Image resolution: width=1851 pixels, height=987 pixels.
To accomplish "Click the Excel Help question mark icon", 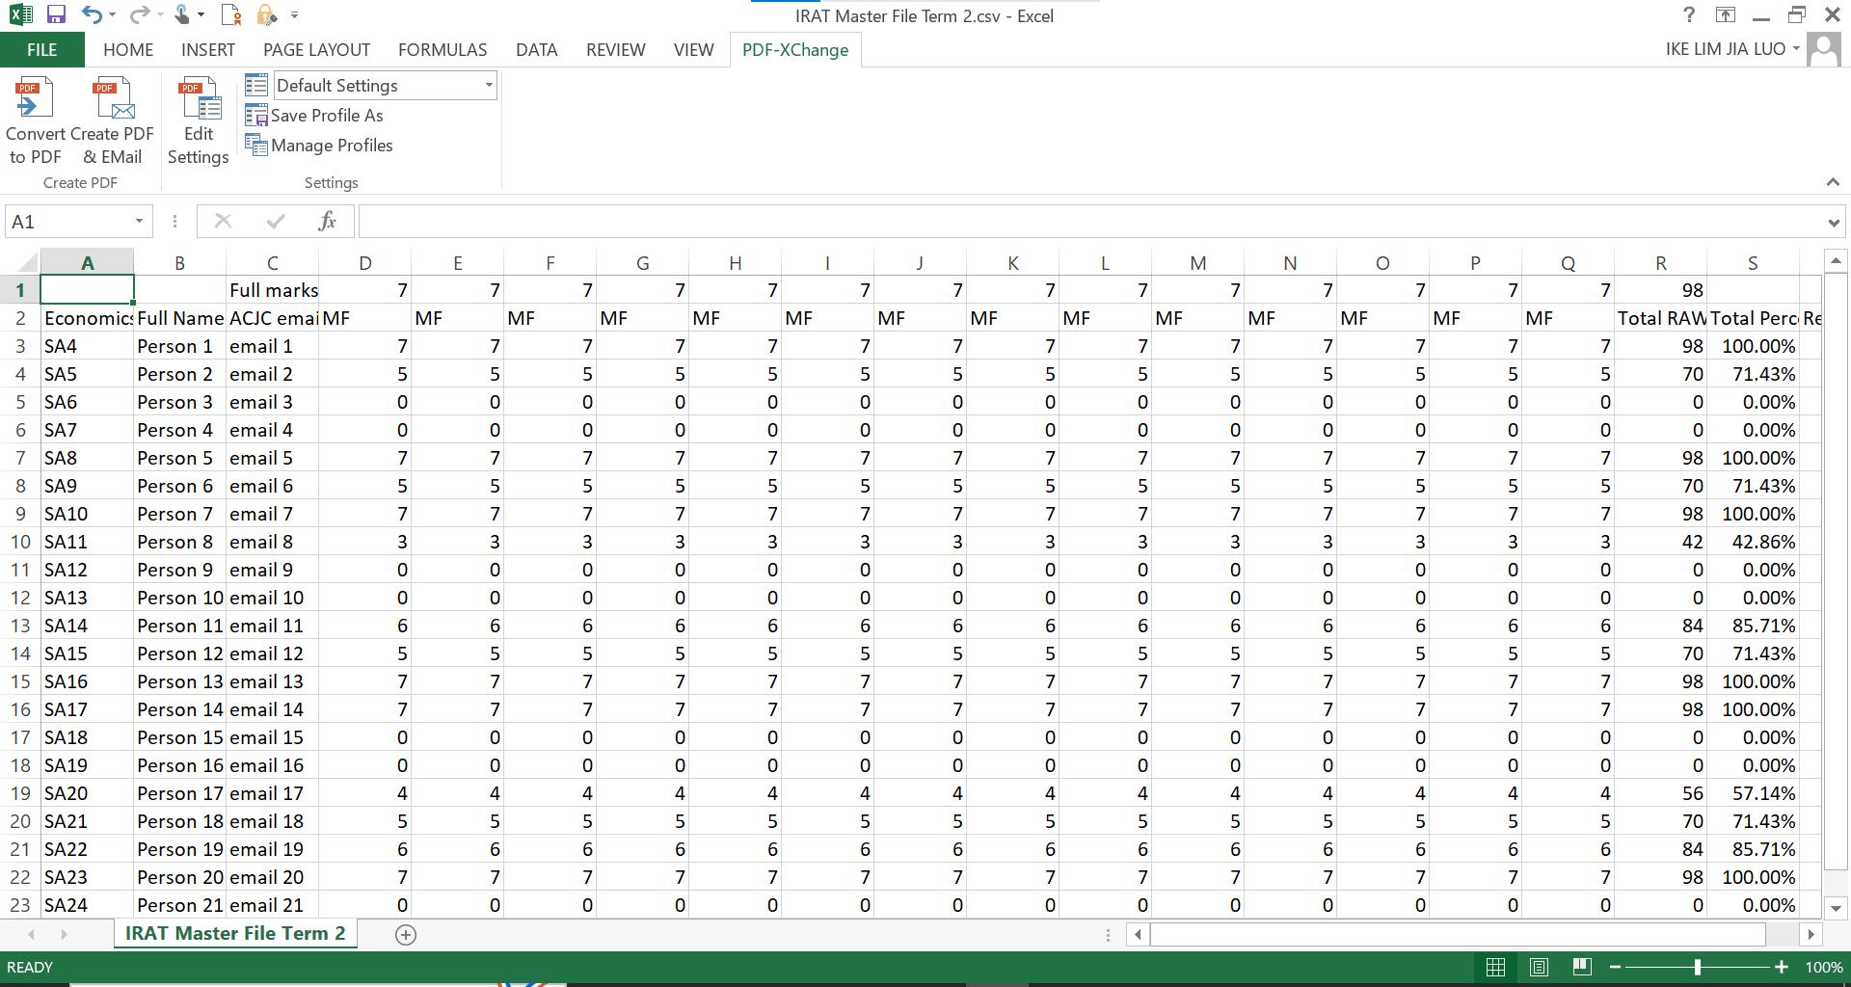I will click(x=1688, y=14).
